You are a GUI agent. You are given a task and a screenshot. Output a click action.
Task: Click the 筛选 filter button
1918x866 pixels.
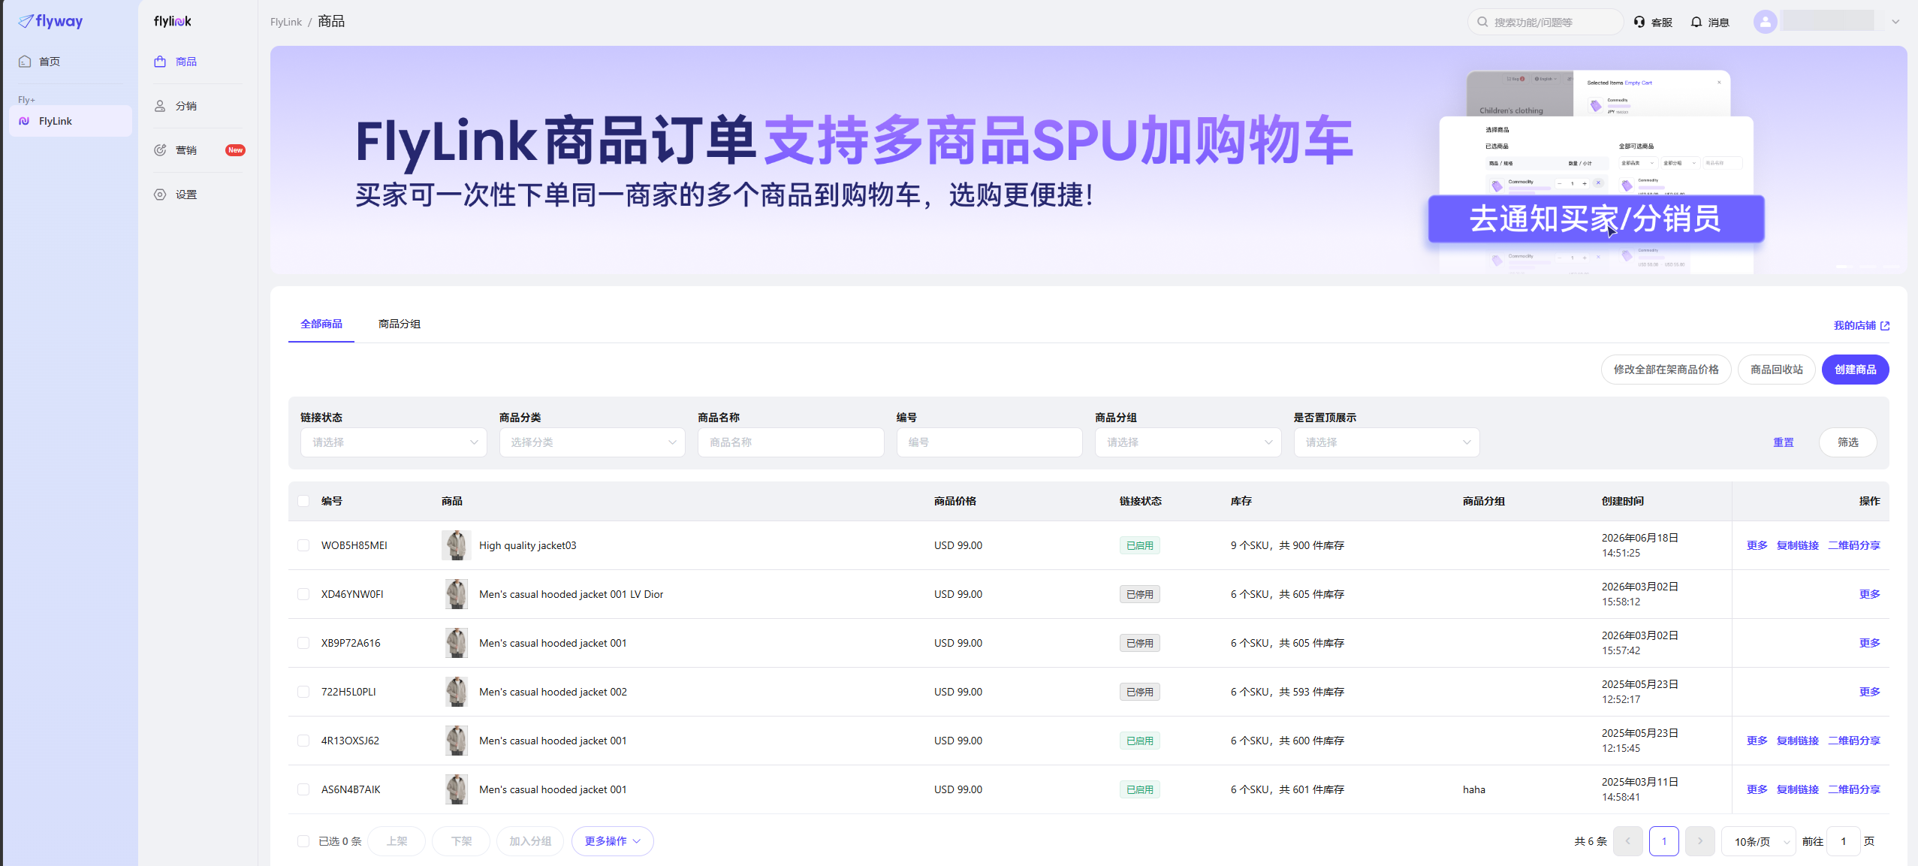1848,442
